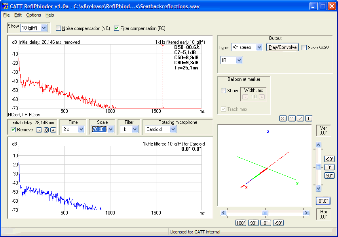This screenshot has height=237, width=338.
Task: Open the Options menu
Action: pos(34,15)
